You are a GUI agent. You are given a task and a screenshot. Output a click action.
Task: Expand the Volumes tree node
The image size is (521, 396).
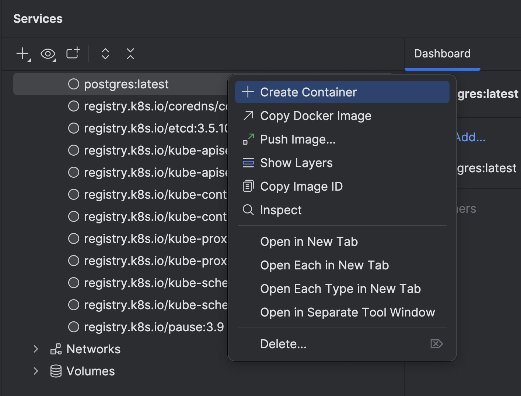pyautogui.click(x=36, y=371)
